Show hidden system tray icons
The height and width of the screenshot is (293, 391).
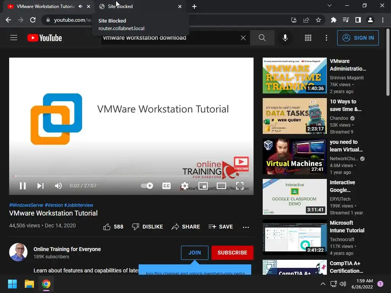coord(323,284)
